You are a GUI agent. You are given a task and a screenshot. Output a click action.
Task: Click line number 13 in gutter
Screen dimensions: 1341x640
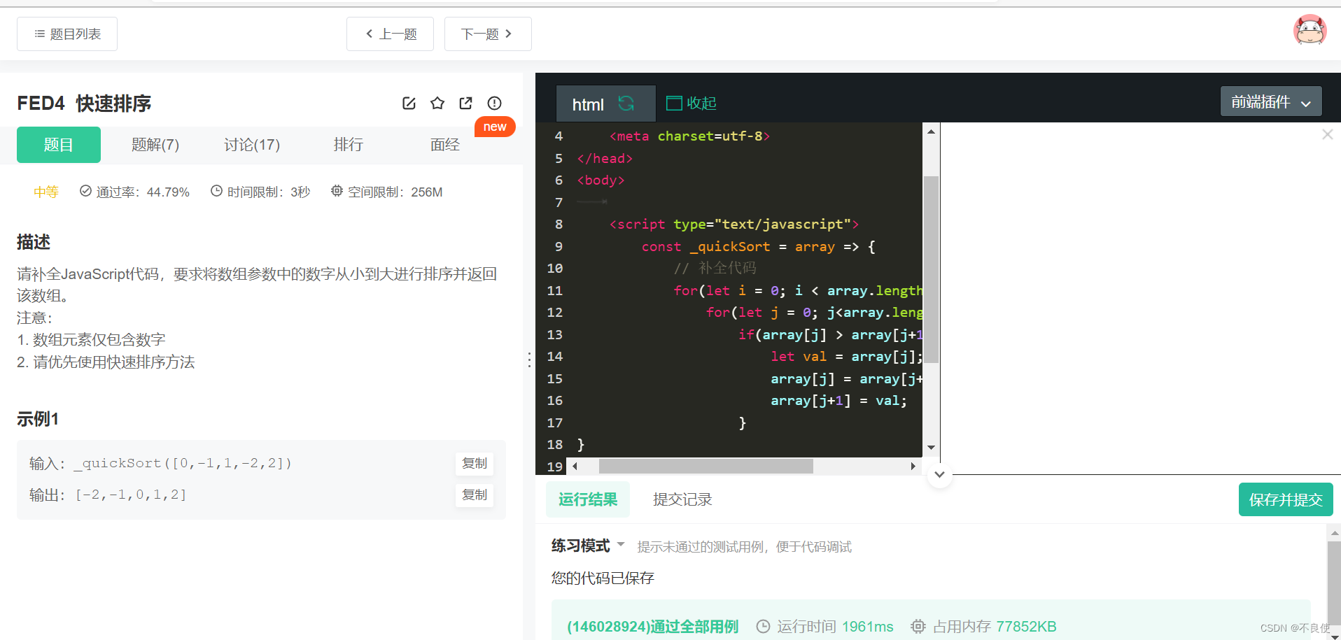pos(555,335)
